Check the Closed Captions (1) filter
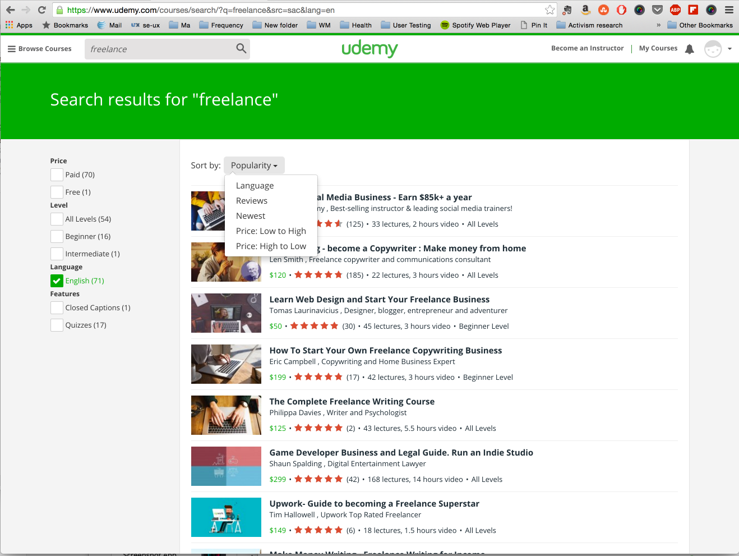This screenshot has height=556, width=739. coord(57,307)
